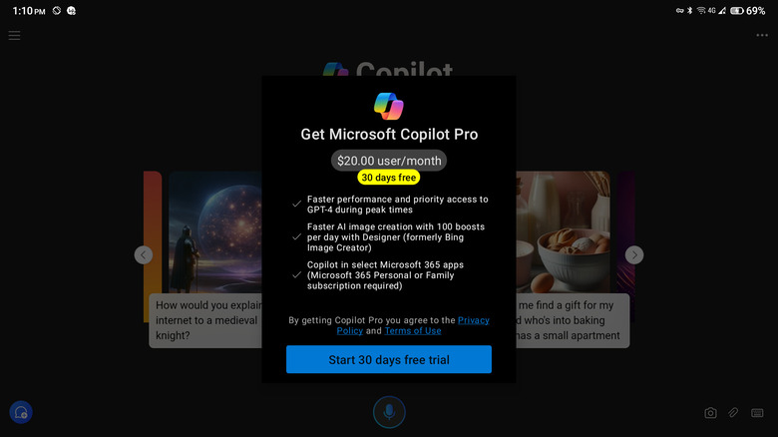Tap the battery status indicator

pyautogui.click(x=737, y=10)
